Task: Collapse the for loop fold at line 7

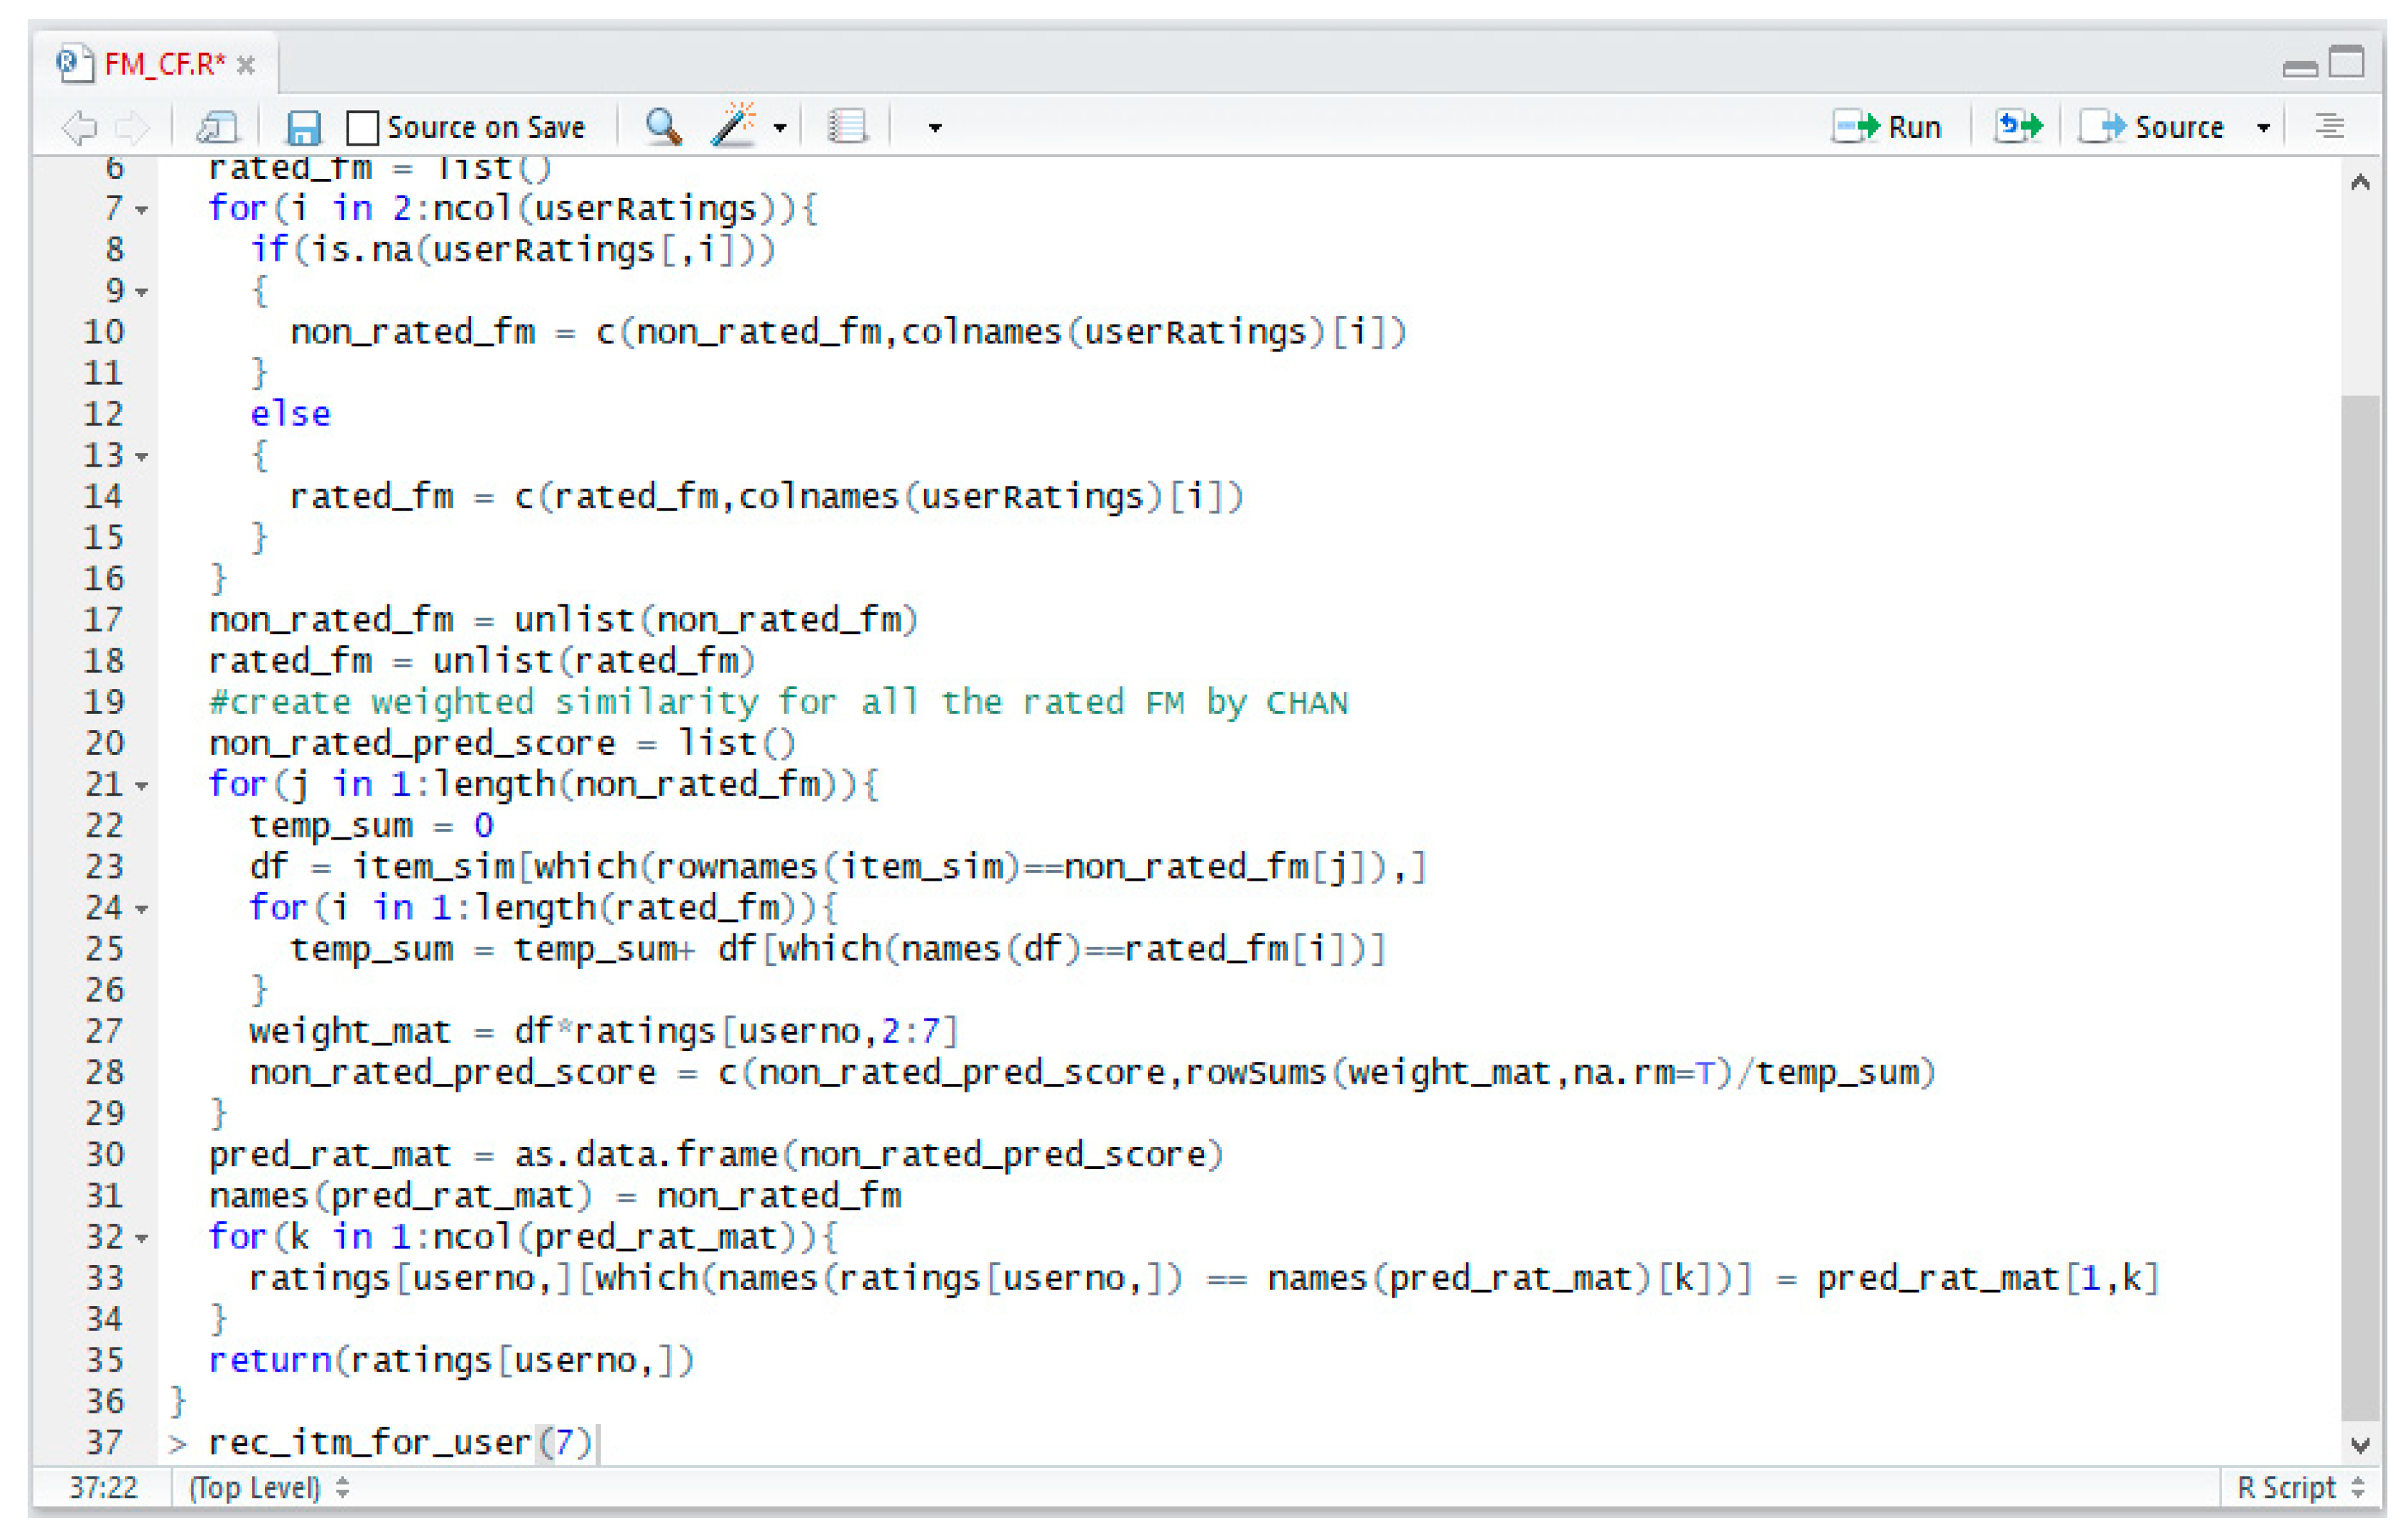Action: (142, 211)
